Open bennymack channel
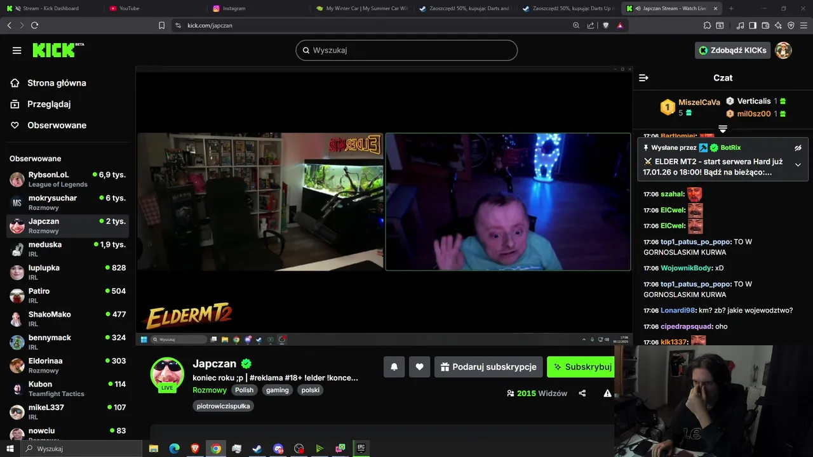Viewport: 813px width, 457px height. (x=67, y=342)
